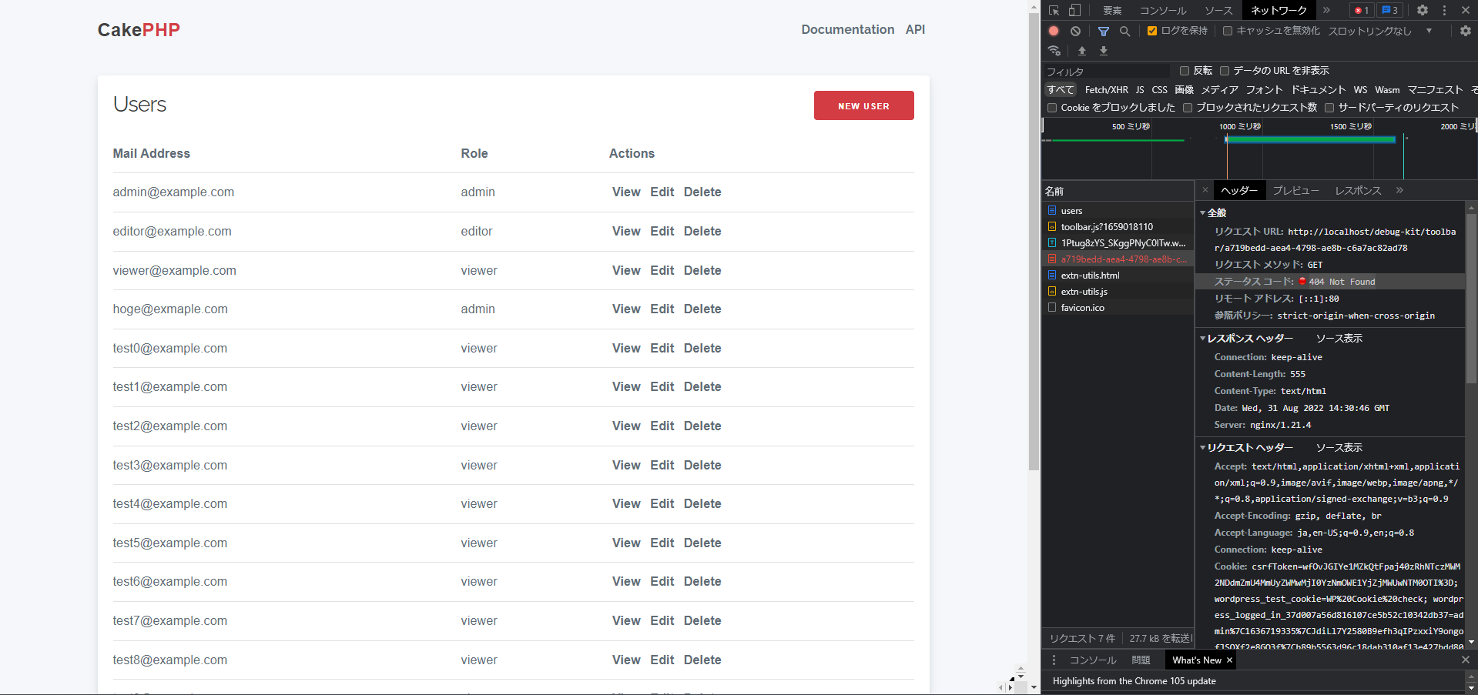Image resolution: width=1478 pixels, height=695 pixels.
Task: Enable the キャッシュを無効化 checkbox
Action: pyautogui.click(x=1226, y=31)
